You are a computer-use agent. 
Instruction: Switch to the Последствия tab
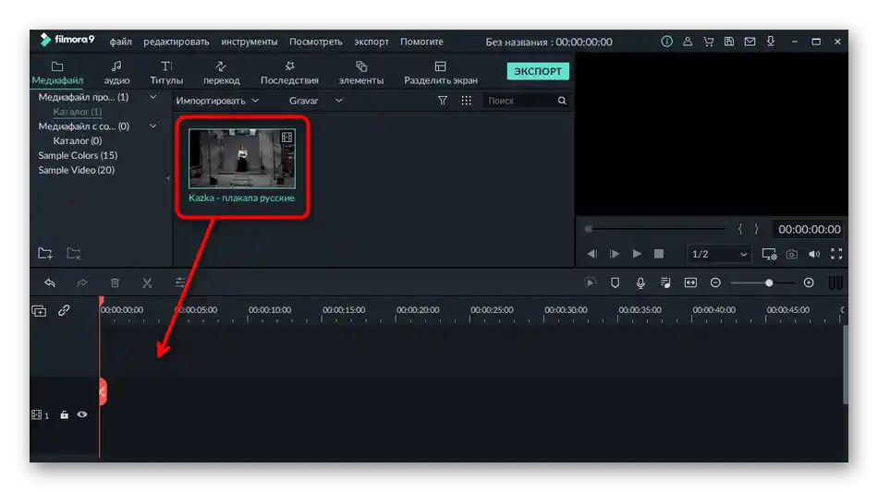[x=289, y=73]
